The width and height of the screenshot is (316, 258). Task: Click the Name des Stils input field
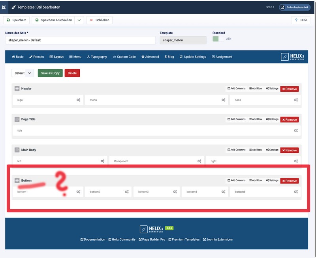tap(80, 40)
